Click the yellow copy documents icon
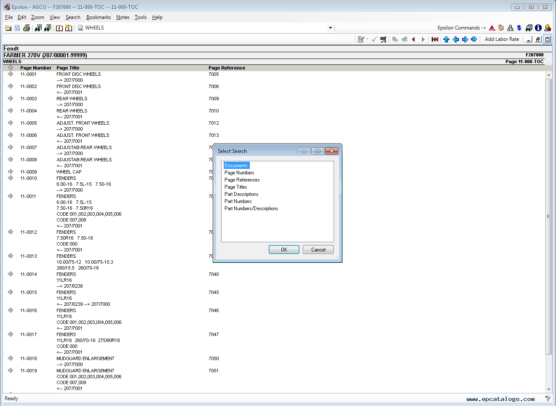Image resolution: width=556 pixels, height=406 pixels. (x=501, y=28)
